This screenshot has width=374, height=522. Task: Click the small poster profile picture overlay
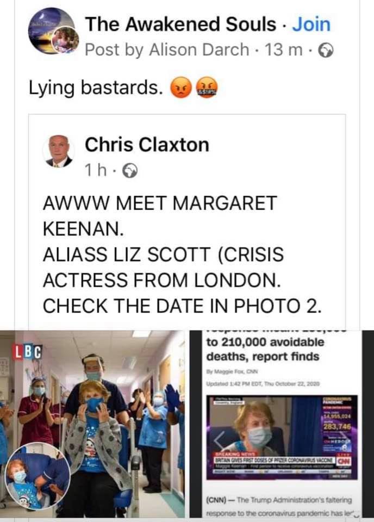[x=65, y=40]
